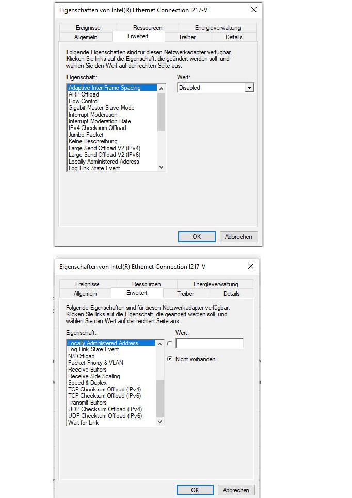Select Gigabit Master Slave Mode property
This screenshot has height=498, width=352.
tap(113, 108)
